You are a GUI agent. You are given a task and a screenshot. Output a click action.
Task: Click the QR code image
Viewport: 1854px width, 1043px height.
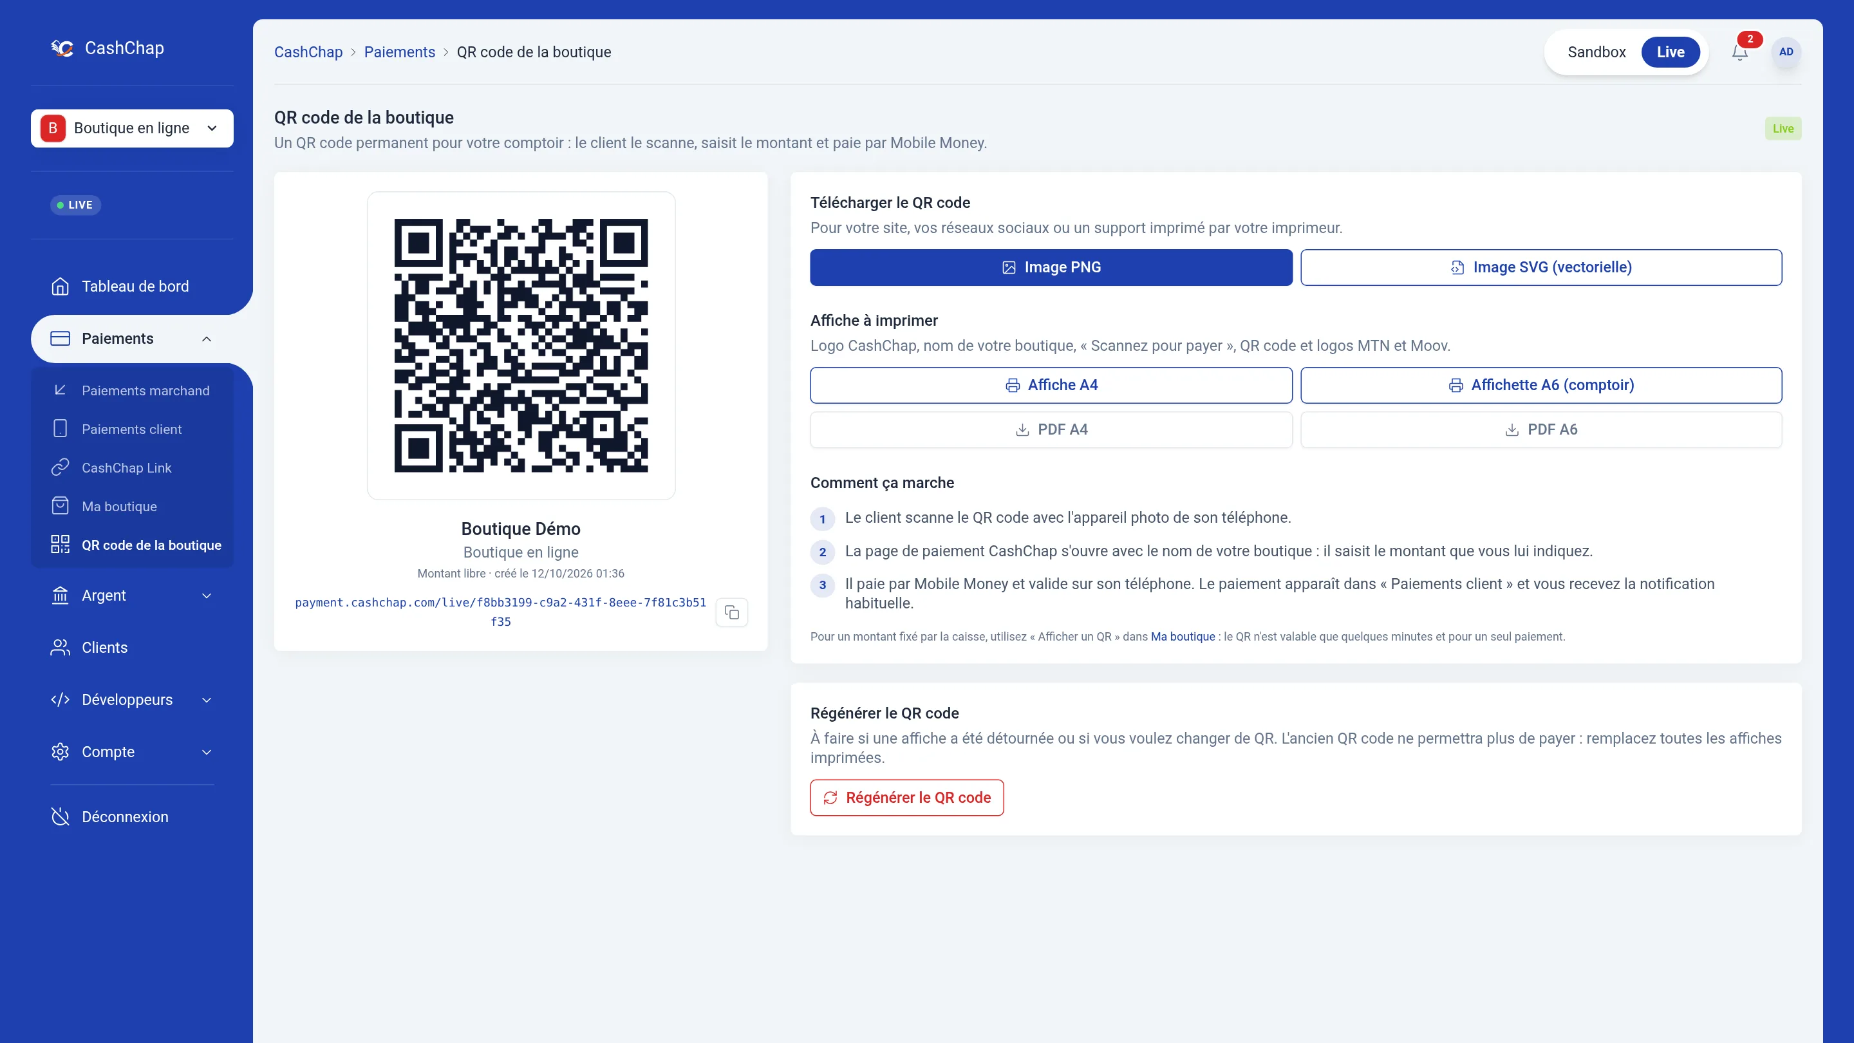521,346
